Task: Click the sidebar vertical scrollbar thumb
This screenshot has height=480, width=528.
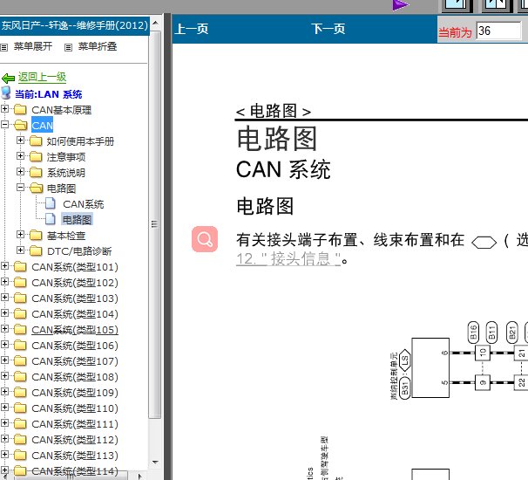Action: (x=154, y=224)
